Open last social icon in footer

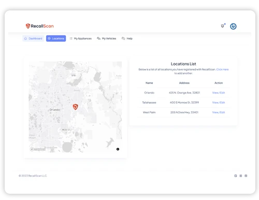pyautogui.click(x=246, y=176)
